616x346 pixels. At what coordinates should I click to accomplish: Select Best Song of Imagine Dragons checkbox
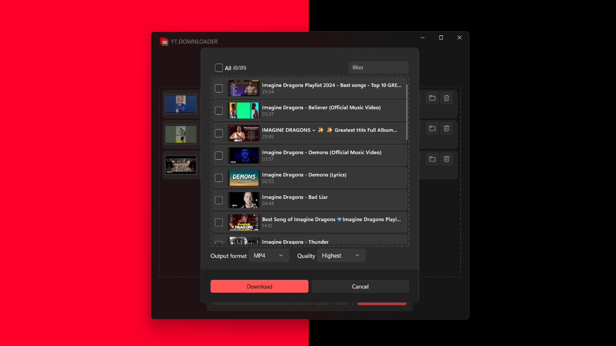(x=219, y=223)
